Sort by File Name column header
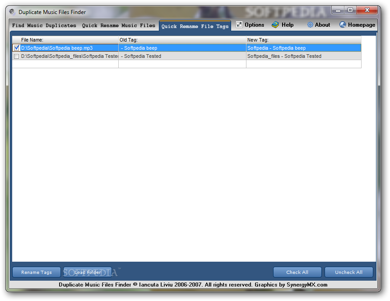Viewport: 390px width, 301px height. coord(65,40)
